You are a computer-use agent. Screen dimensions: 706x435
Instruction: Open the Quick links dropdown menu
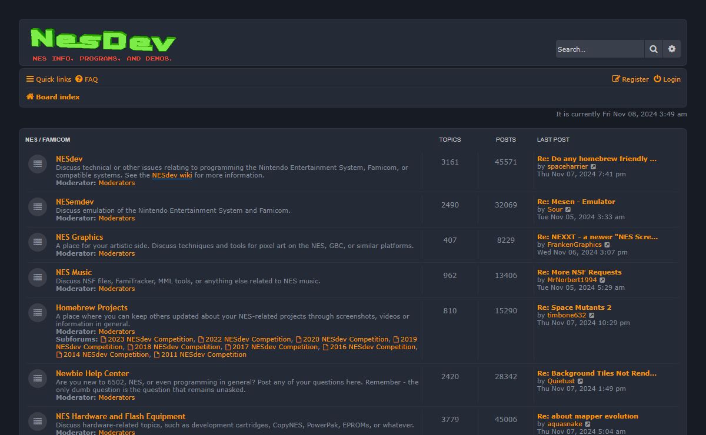(49, 79)
